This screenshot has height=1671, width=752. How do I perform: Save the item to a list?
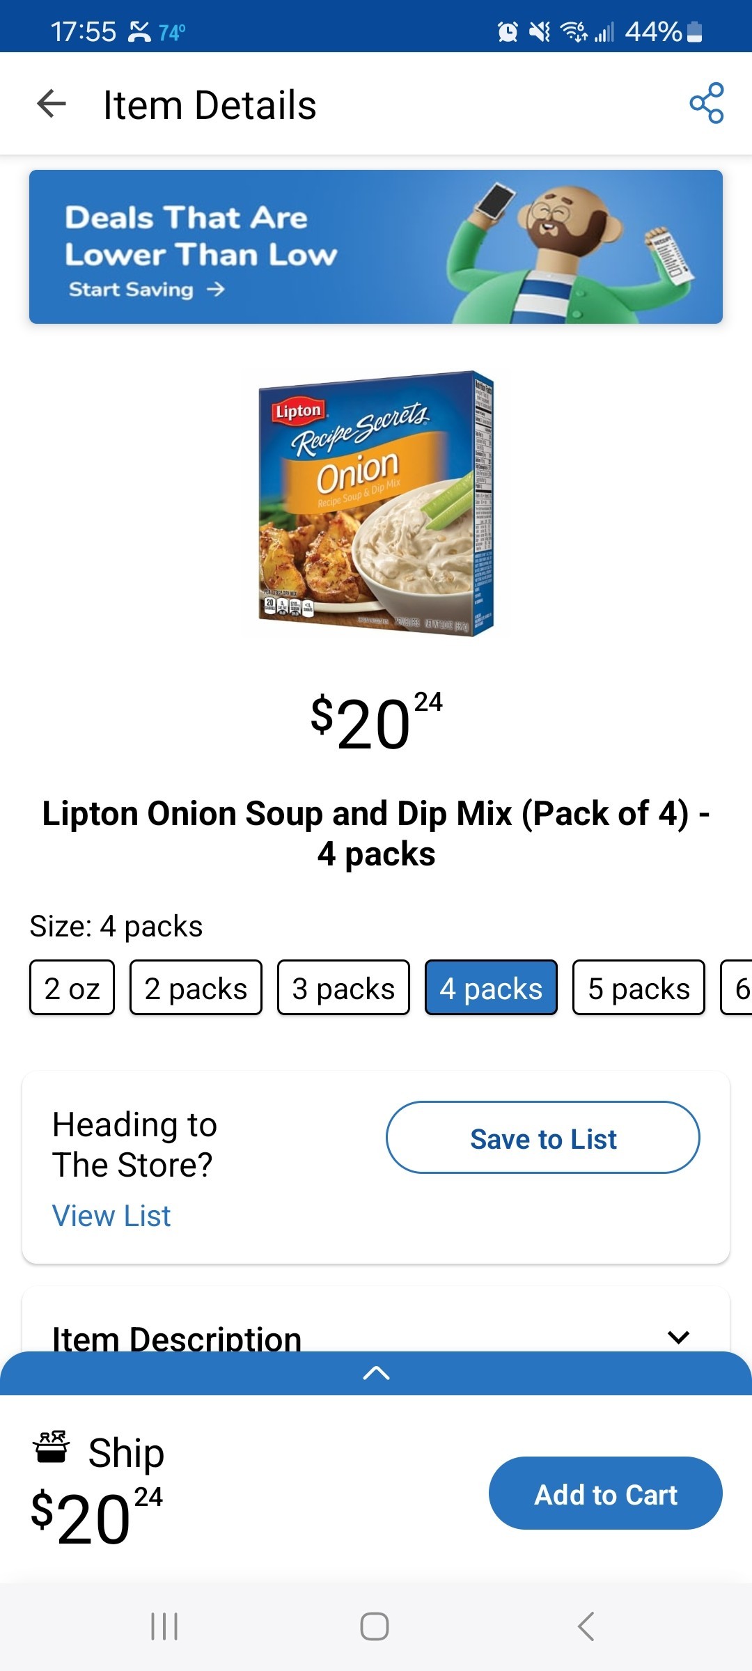coord(543,1138)
